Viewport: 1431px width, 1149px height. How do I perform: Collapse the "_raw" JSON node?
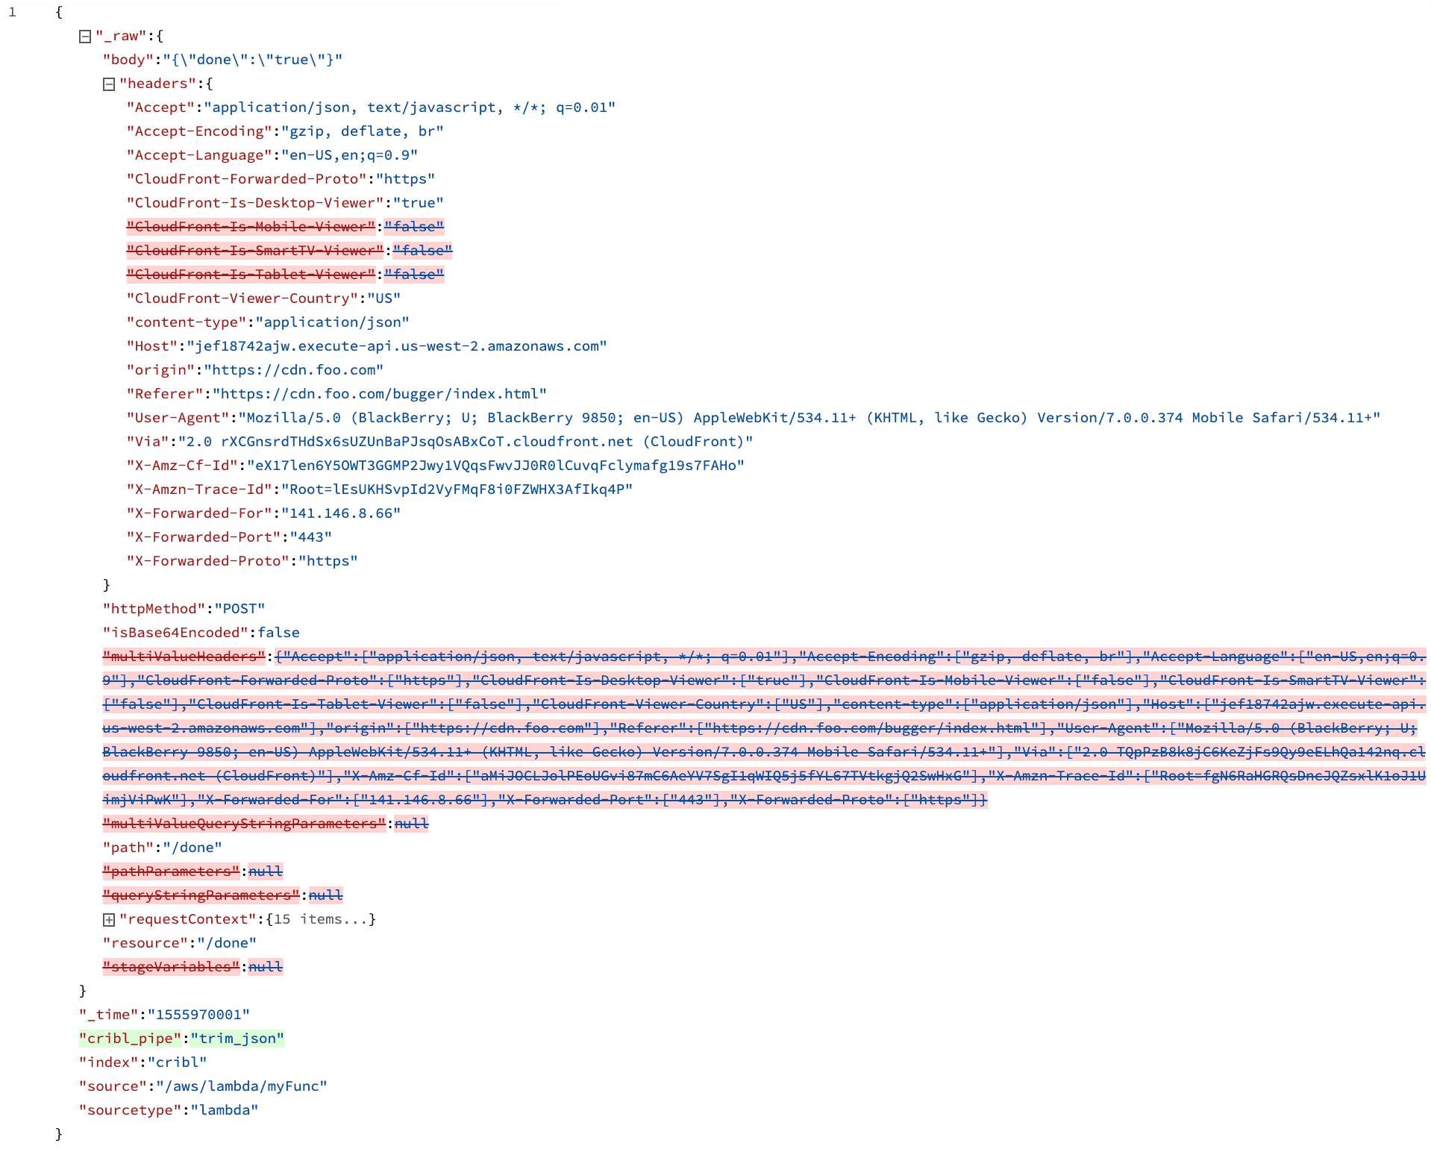(x=85, y=37)
